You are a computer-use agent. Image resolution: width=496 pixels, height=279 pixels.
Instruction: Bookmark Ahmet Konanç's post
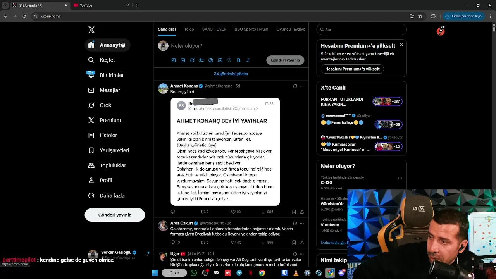(294, 212)
